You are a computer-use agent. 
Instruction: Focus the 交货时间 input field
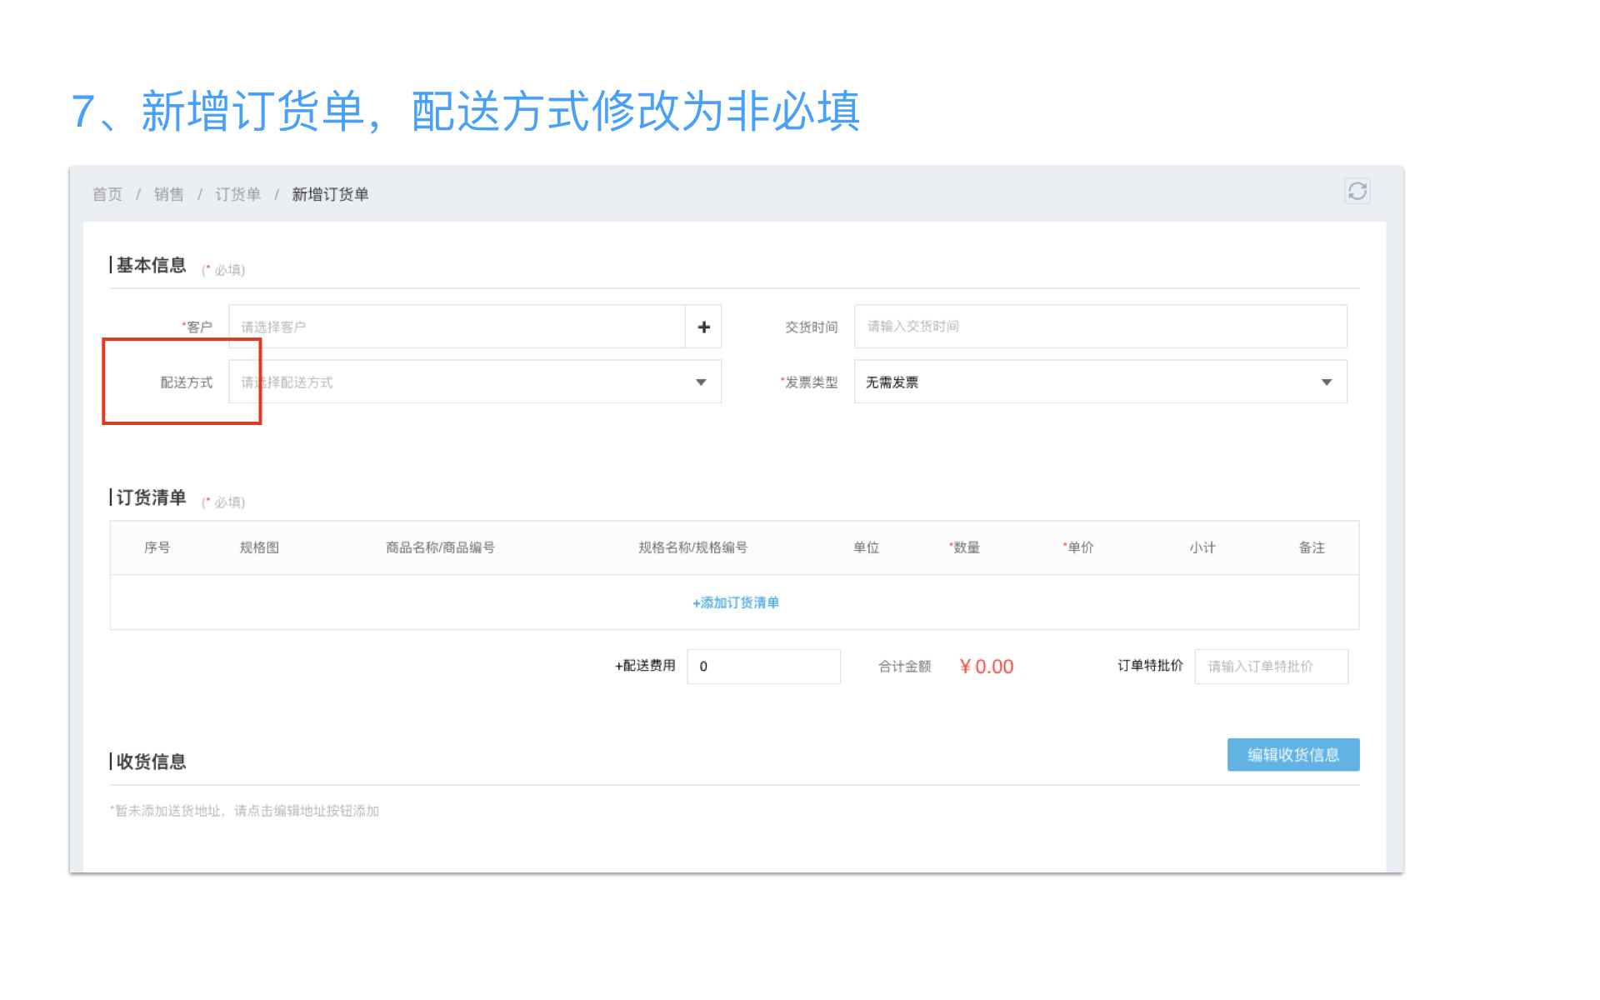click(x=1099, y=327)
